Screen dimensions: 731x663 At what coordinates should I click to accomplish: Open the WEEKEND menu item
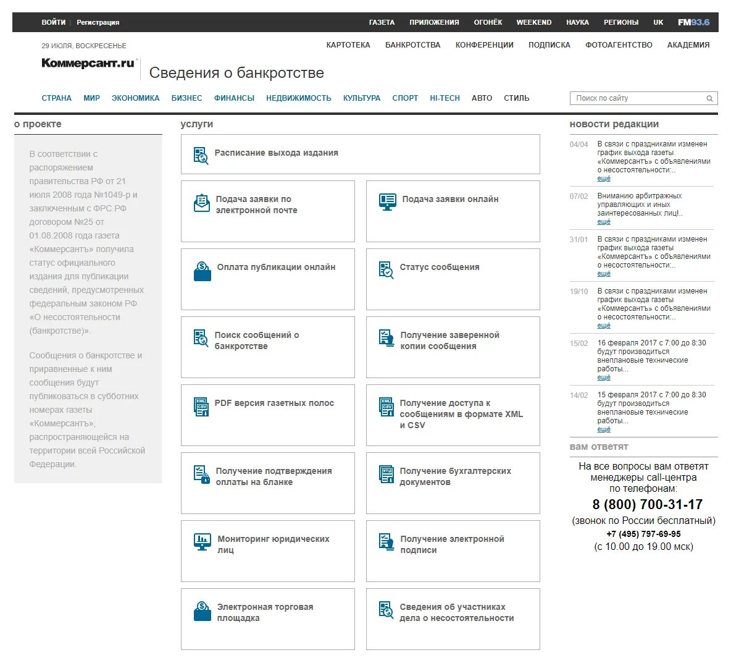pyautogui.click(x=534, y=22)
